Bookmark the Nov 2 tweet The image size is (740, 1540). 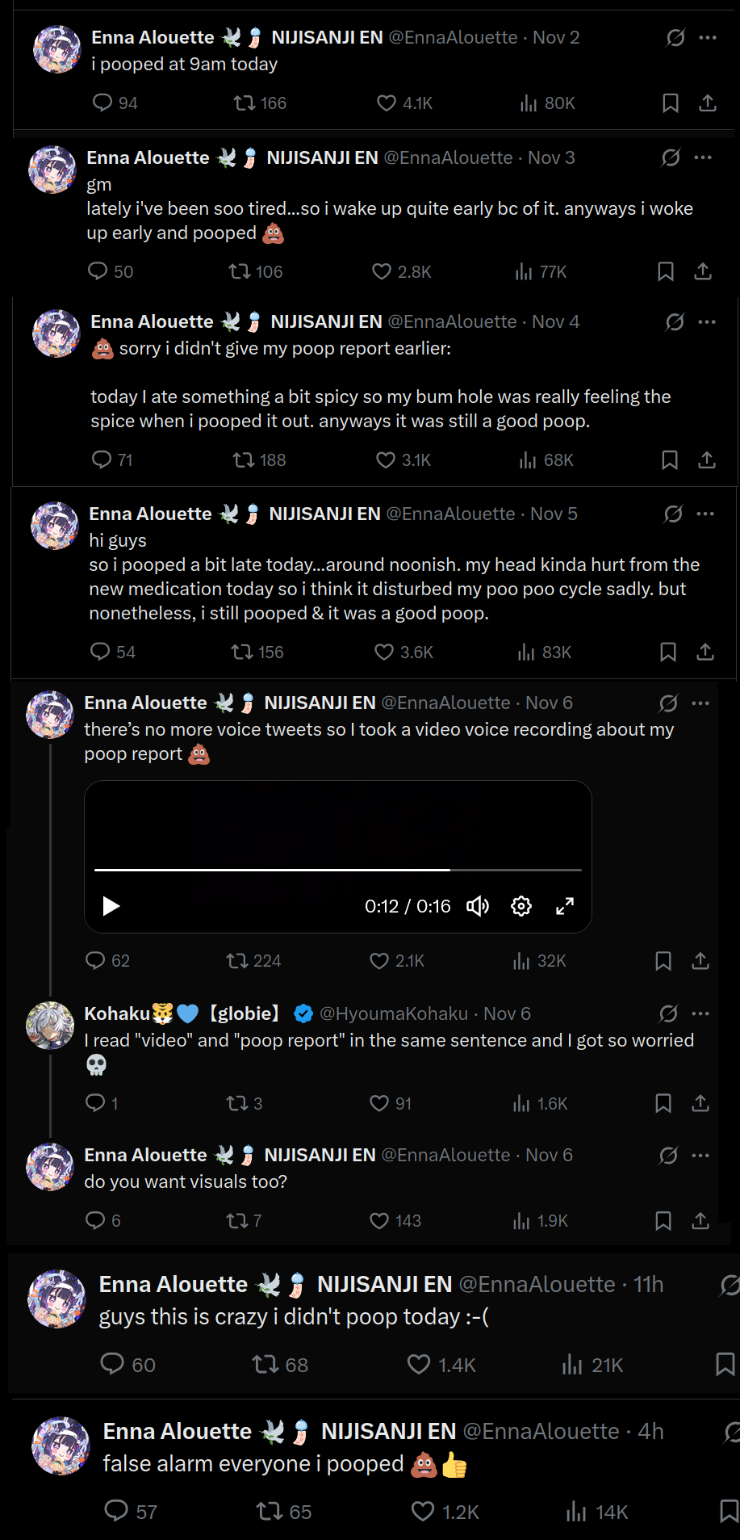pyautogui.click(x=670, y=103)
